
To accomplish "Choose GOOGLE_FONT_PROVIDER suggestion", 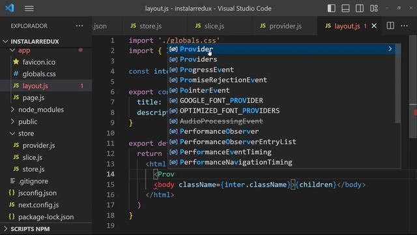I will point(281,101).
